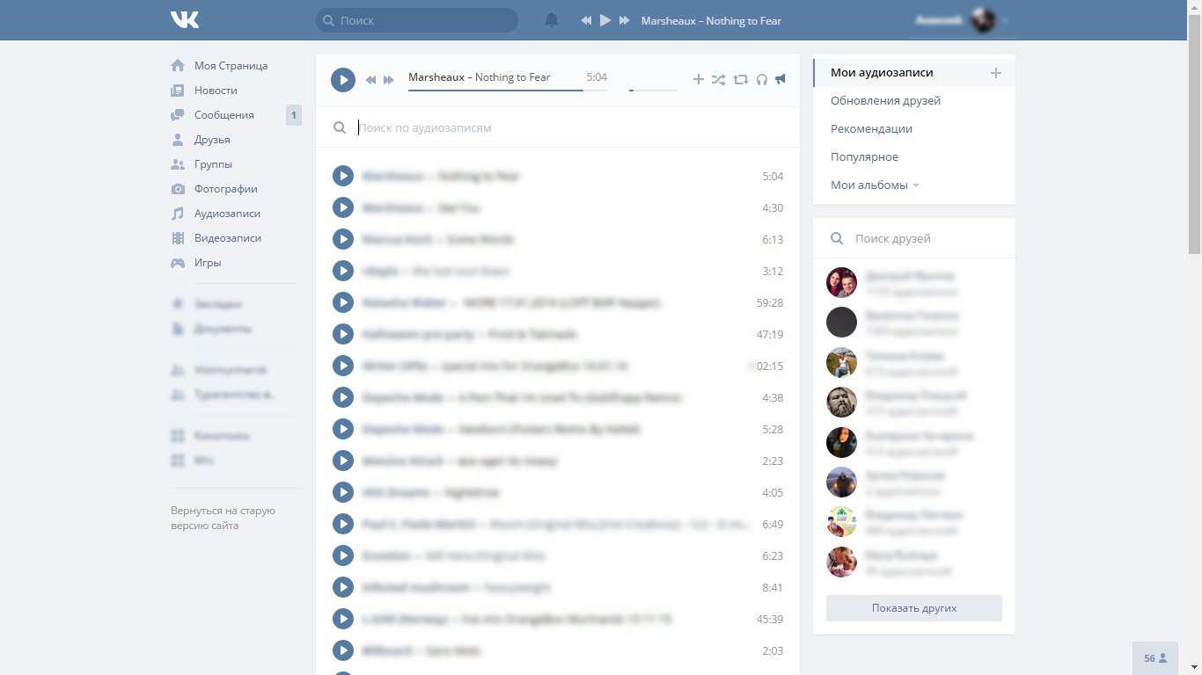1202x675 pixels.
Task: Click previous track button in audio player panel
Action: pyautogui.click(x=370, y=80)
